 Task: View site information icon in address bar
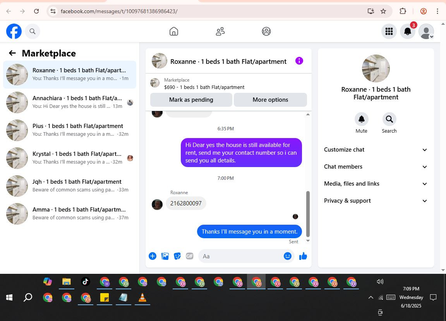pyautogui.click(x=53, y=11)
